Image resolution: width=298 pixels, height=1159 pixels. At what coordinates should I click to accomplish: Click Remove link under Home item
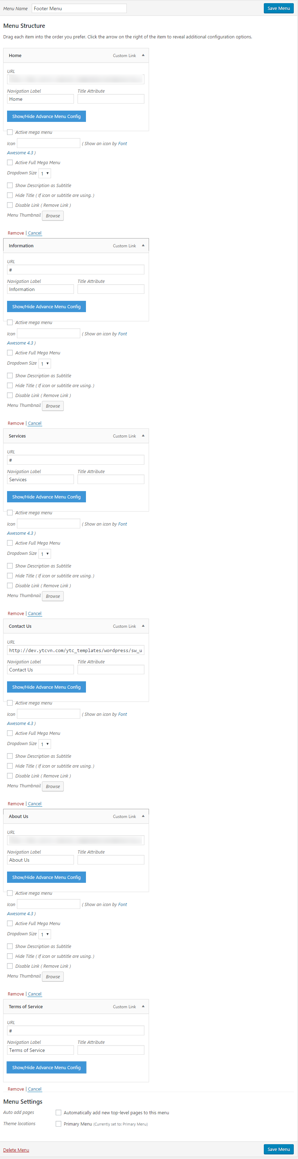[16, 233]
